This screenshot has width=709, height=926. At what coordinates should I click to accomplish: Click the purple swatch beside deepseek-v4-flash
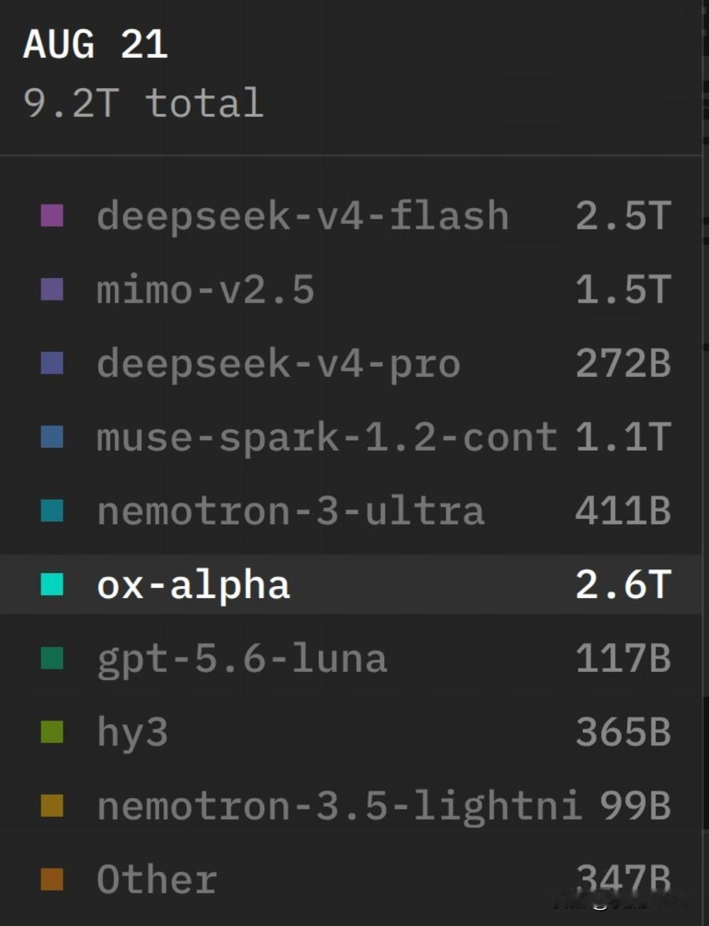[52, 216]
